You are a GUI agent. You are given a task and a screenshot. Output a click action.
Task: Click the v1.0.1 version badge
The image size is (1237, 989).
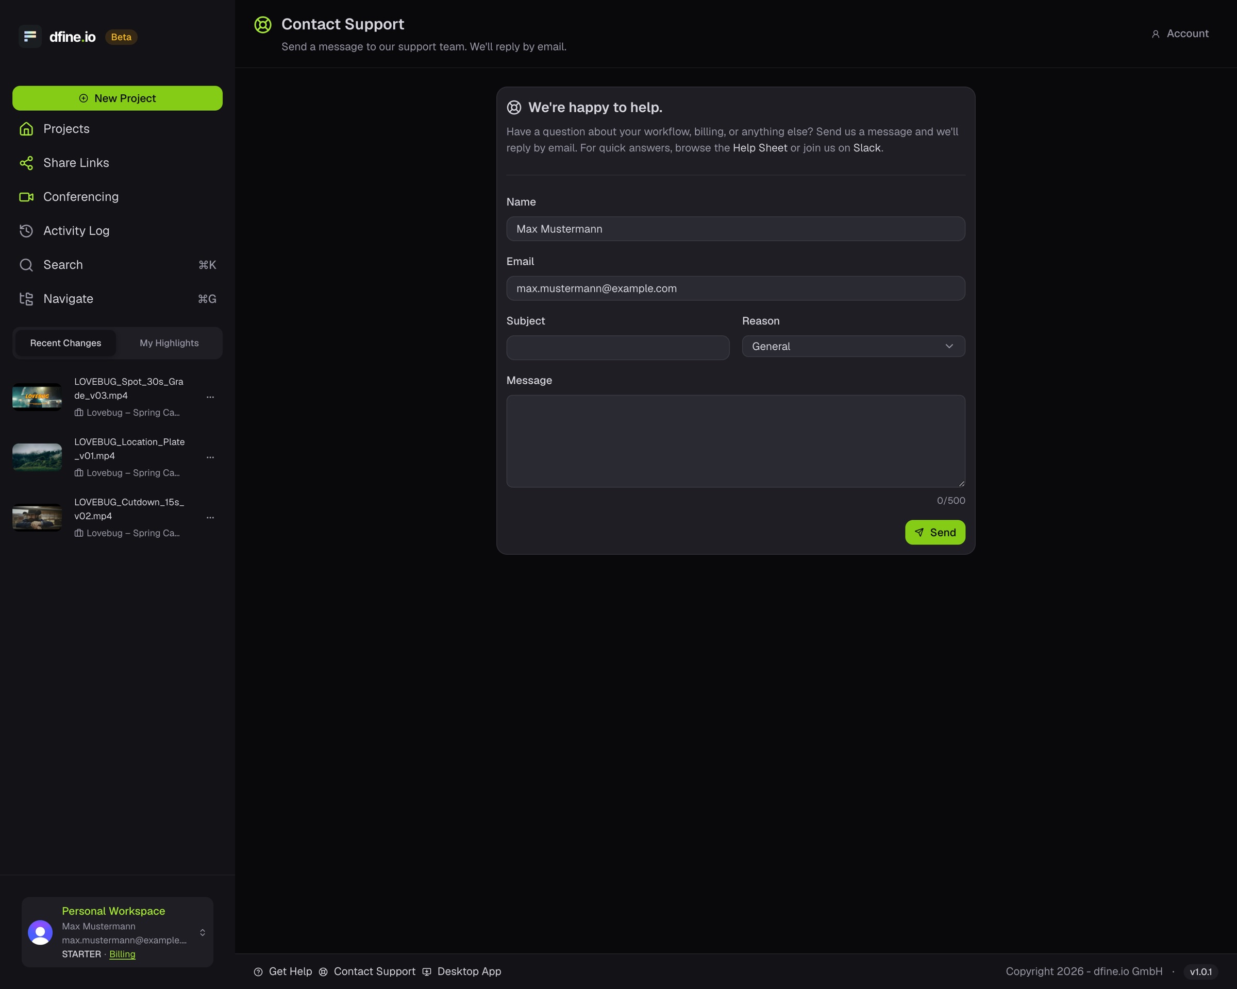coord(1200,971)
